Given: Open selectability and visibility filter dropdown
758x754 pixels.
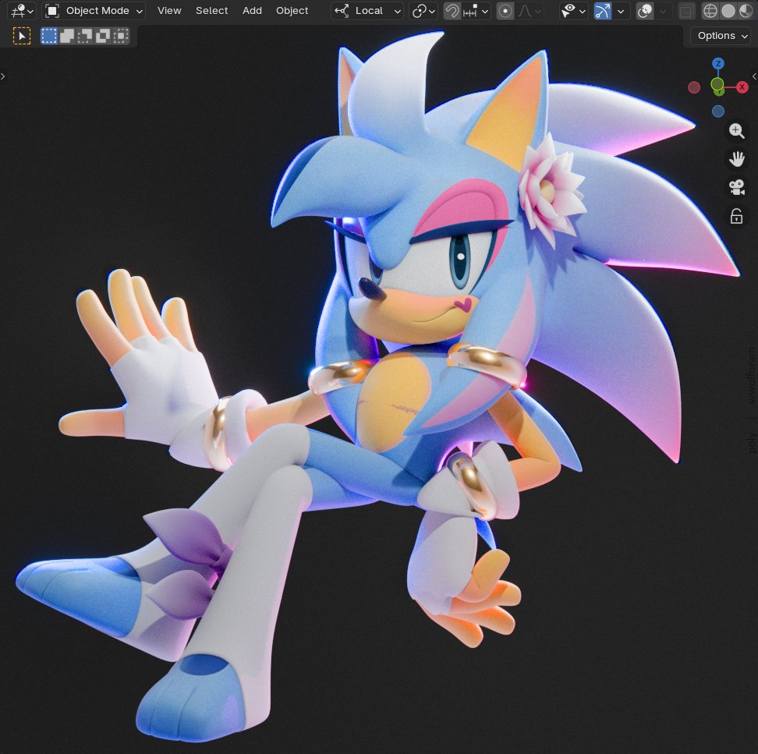Looking at the screenshot, I should pyautogui.click(x=573, y=11).
